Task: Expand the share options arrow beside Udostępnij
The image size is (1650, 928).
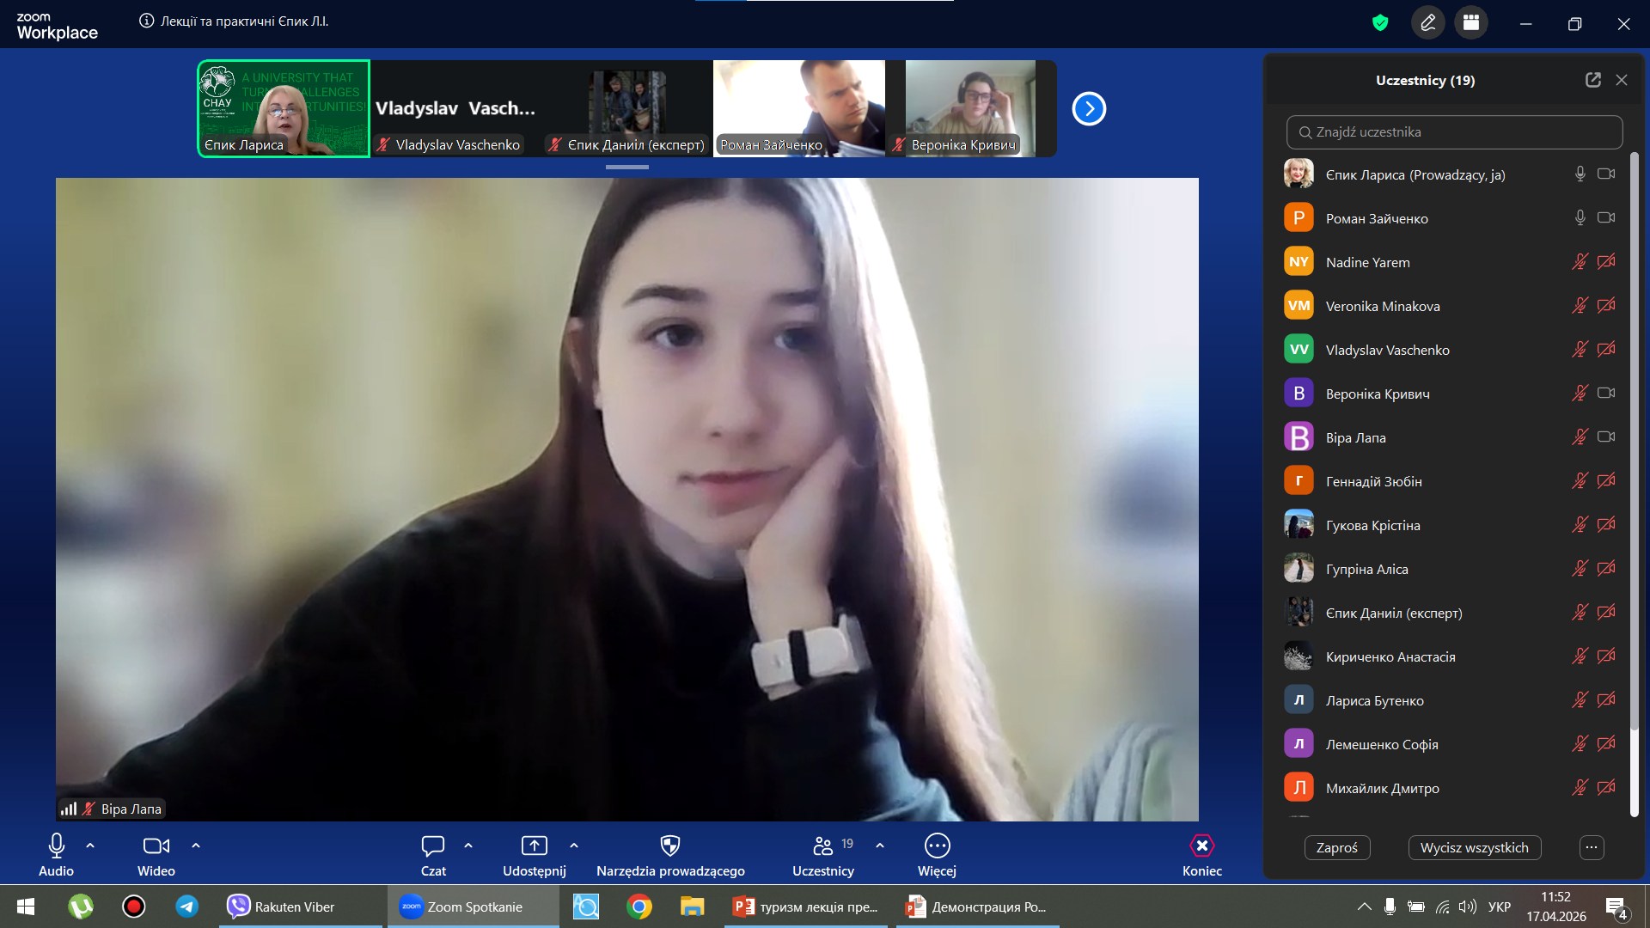Action: click(x=574, y=846)
